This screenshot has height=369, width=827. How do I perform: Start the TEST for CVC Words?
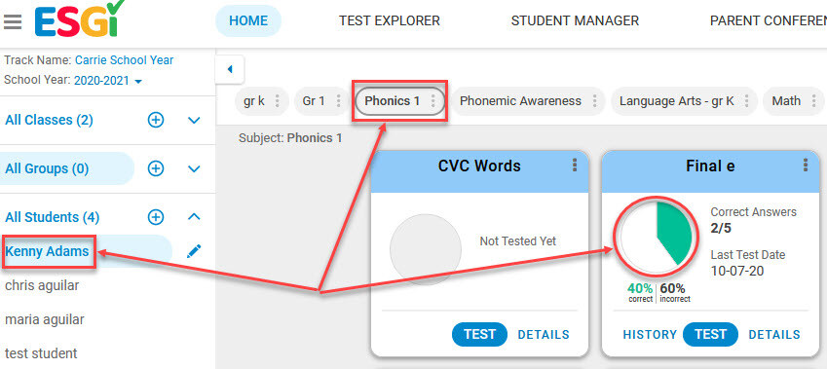coord(479,334)
